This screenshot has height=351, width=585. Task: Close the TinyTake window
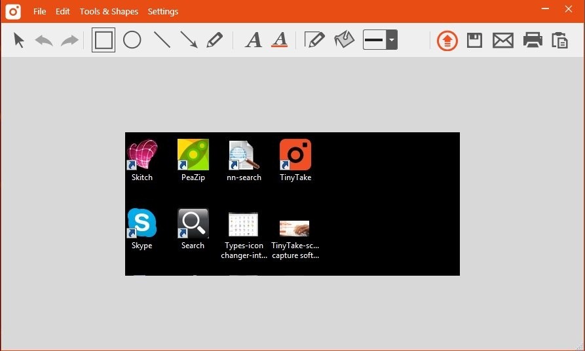pyautogui.click(x=568, y=9)
